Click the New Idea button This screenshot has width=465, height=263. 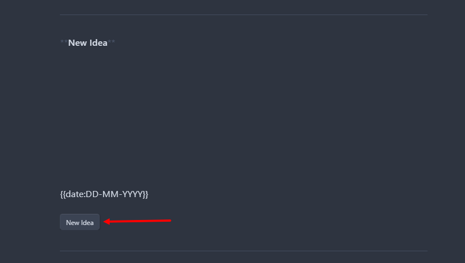[79, 222]
